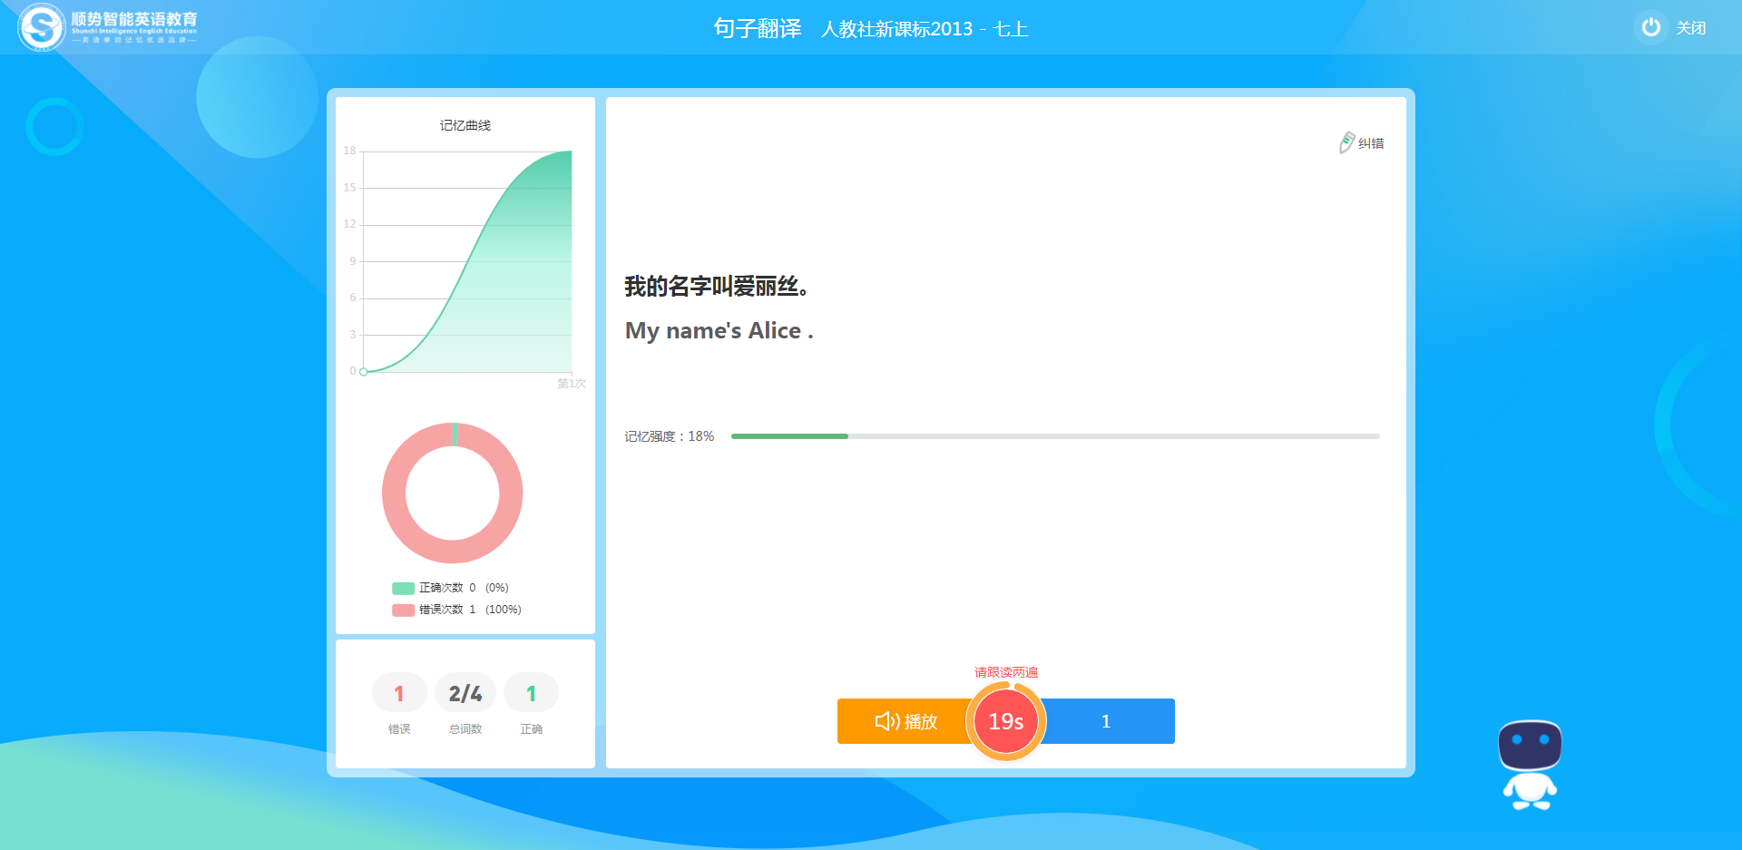
Task: Click the red 19s countdown timer circle
Action: pos(1006,721)
